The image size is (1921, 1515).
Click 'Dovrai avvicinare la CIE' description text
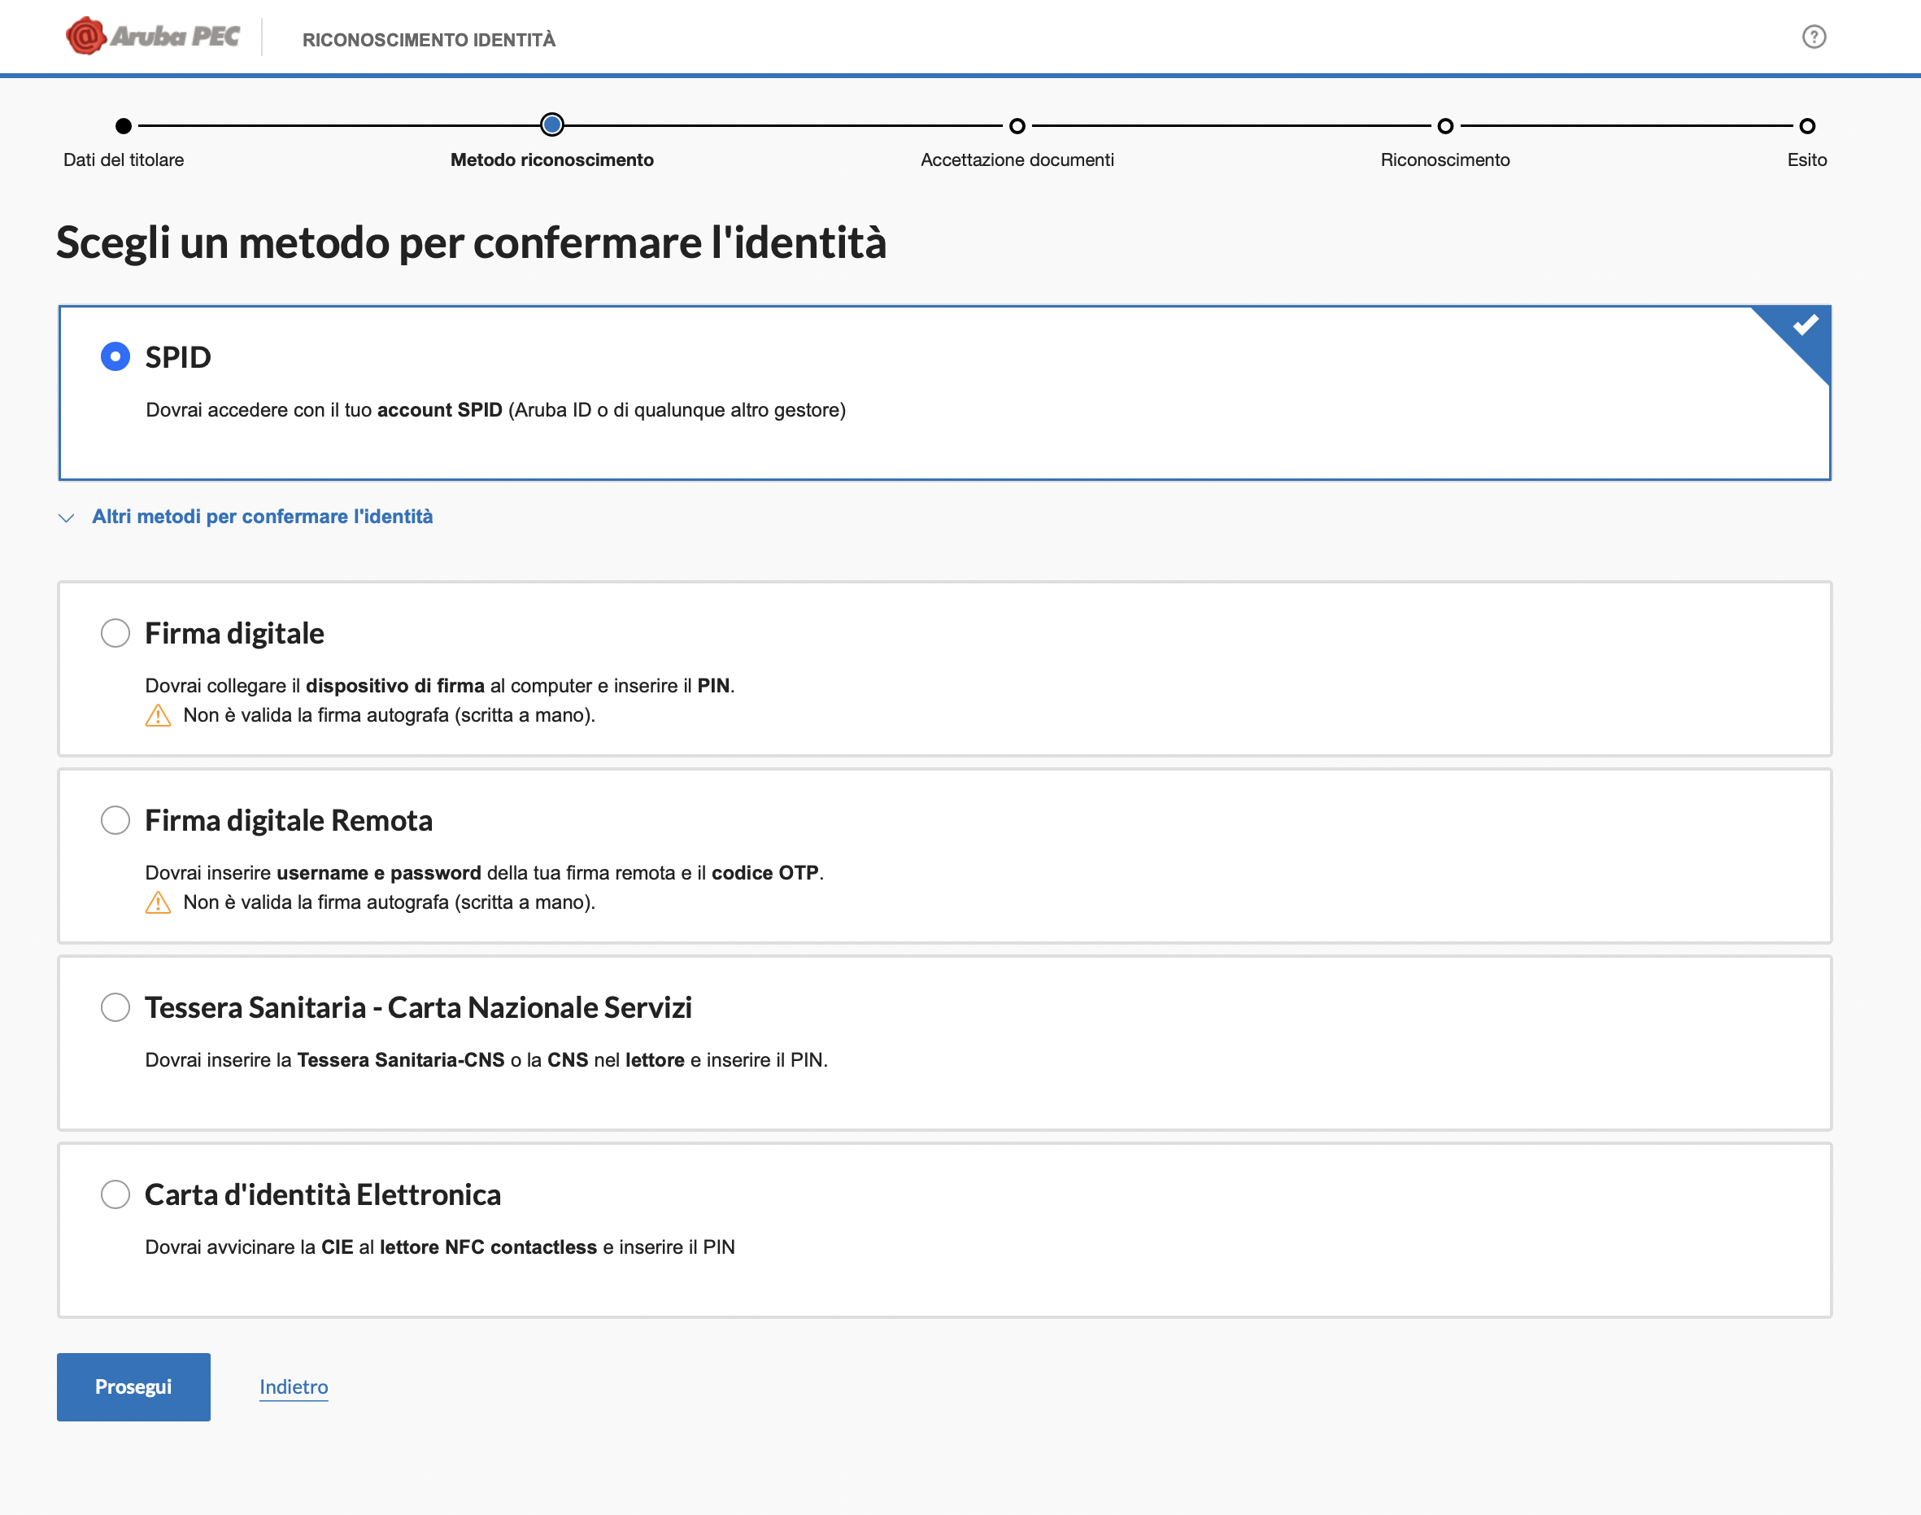[440, 1247]
